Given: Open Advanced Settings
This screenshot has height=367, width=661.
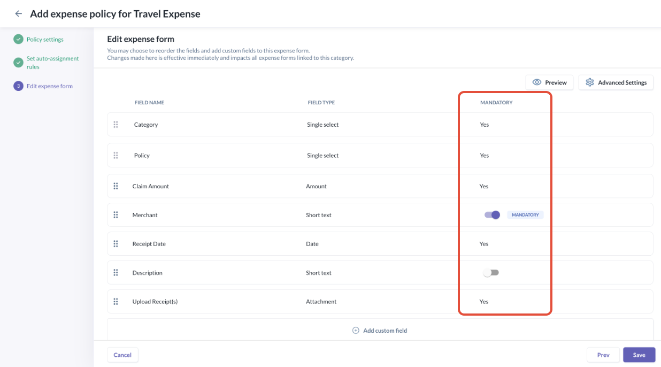Looking at the screenshot, I should [616, 82].
